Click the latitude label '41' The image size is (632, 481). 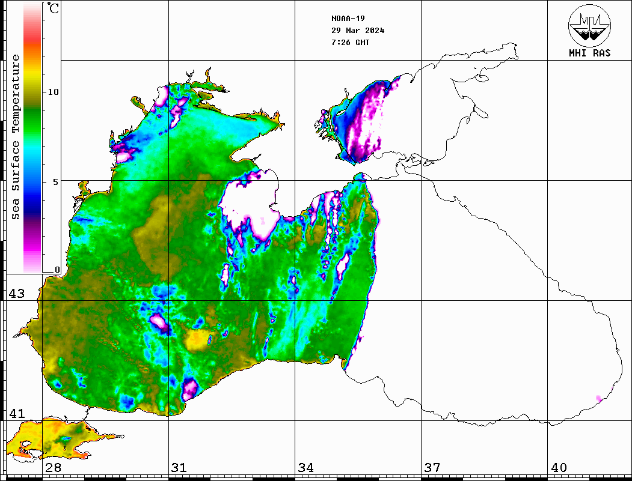(x=16, y=413)
